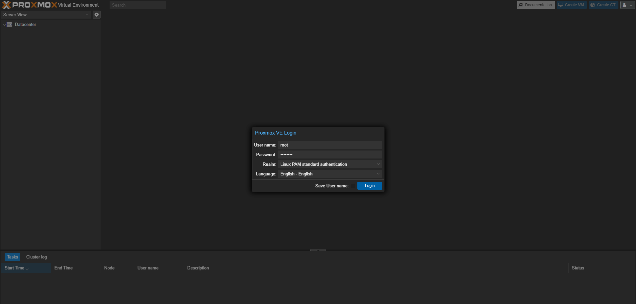Switch to the Cluster log tab

[37, 257]
